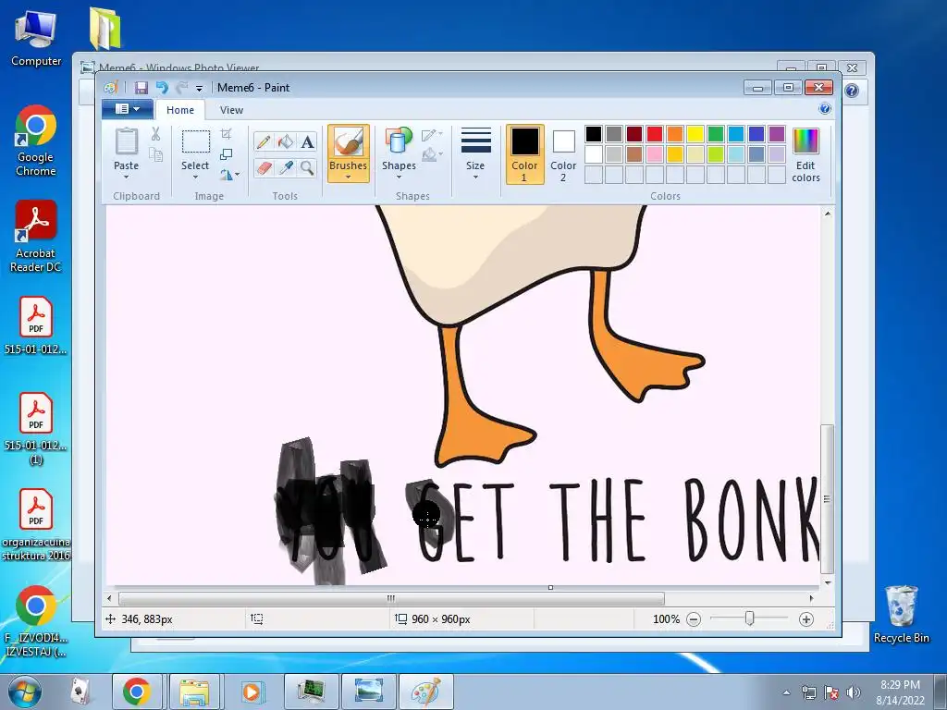
Task: Click the Save icon in quick access toolbar
Action: coord(141,88)
